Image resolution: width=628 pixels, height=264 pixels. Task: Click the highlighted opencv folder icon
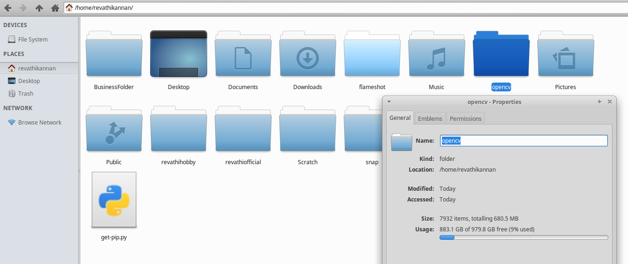coord(501,54)
